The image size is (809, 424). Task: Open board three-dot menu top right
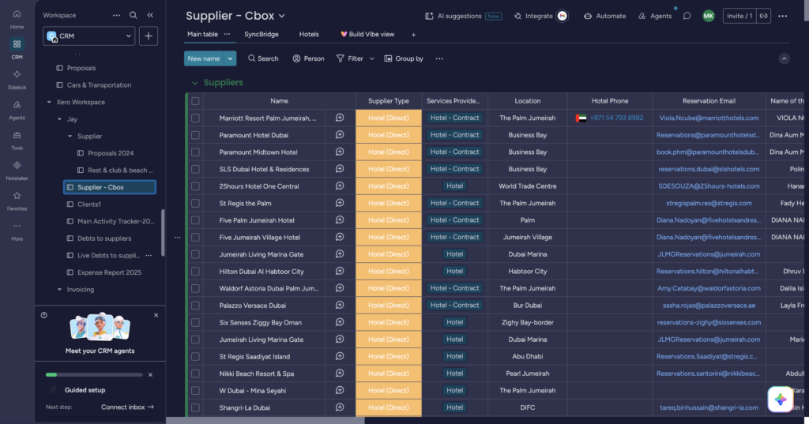click(x=783, y=16)
